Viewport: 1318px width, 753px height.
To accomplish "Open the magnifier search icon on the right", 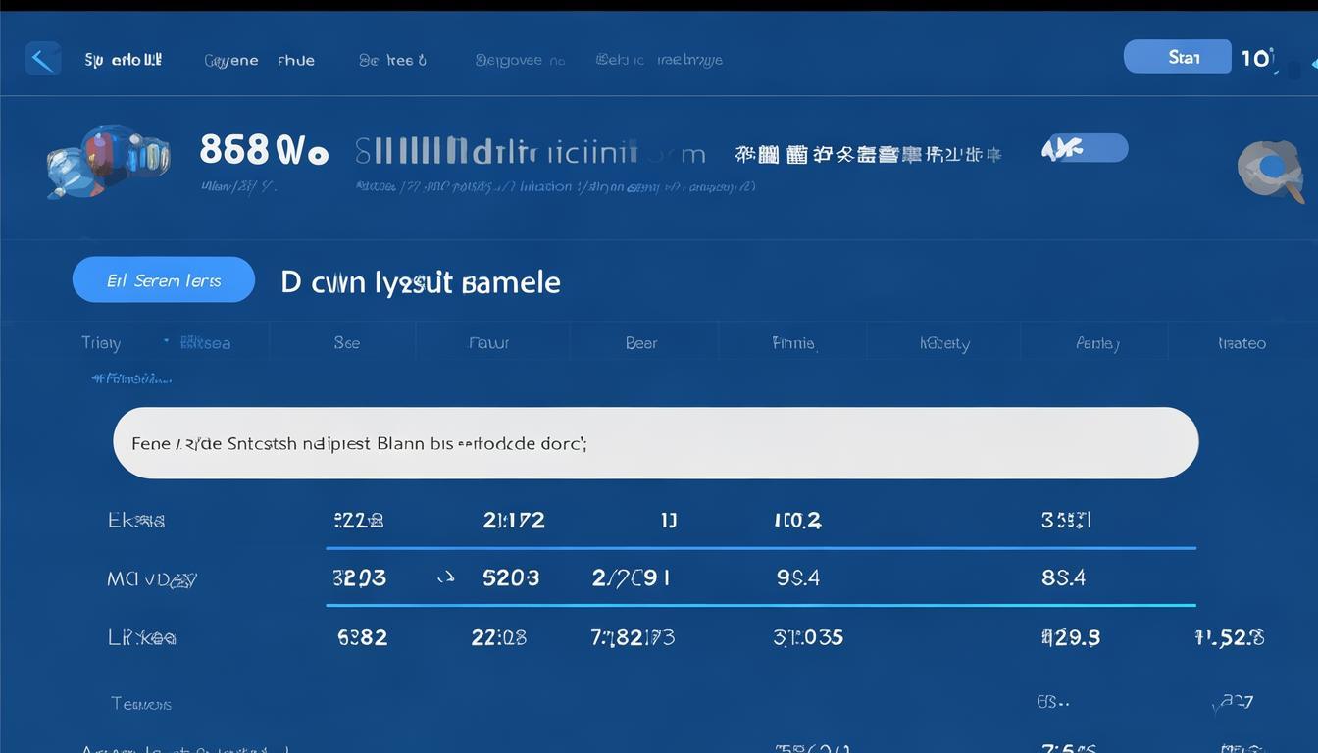I will pos(1271,169).
